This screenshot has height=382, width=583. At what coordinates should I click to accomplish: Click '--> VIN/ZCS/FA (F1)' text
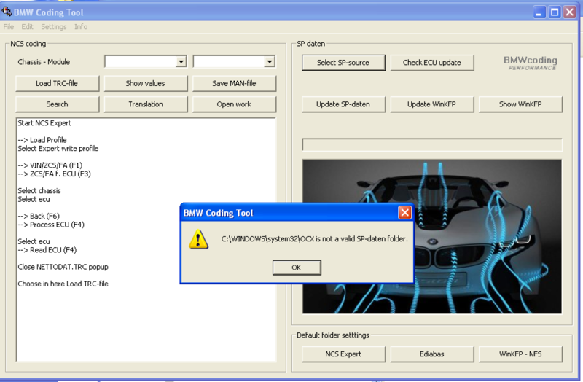click(50, 165)
